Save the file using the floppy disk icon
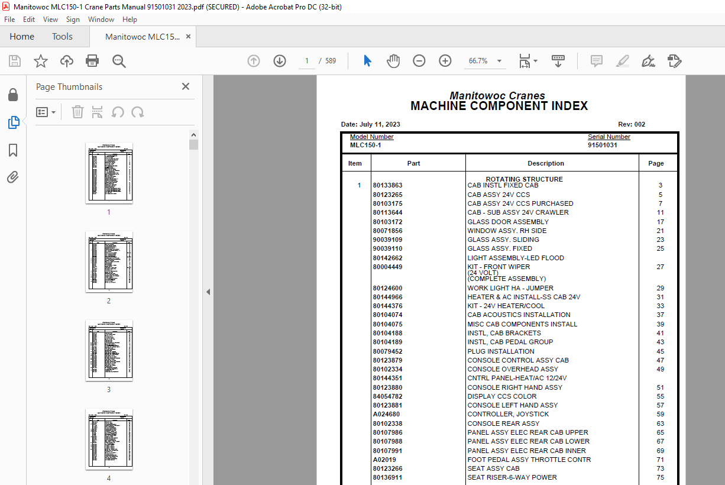Screen dimensions: 725x485 (15, 61)
